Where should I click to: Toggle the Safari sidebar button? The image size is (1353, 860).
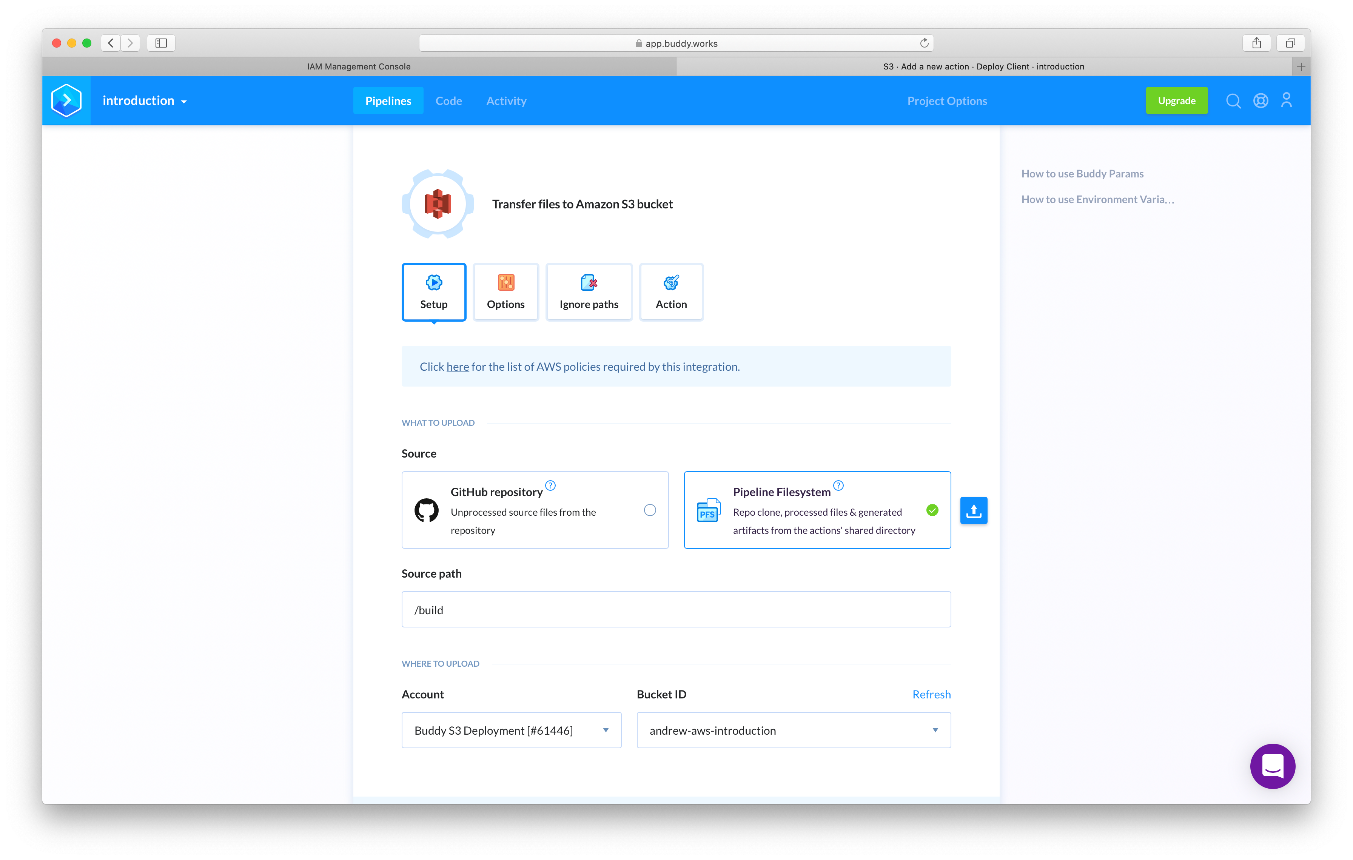tap(161, 43)
